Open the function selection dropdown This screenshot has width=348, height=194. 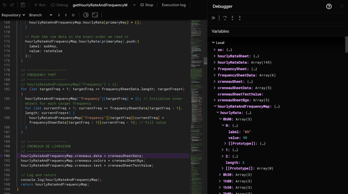[134, 5]
